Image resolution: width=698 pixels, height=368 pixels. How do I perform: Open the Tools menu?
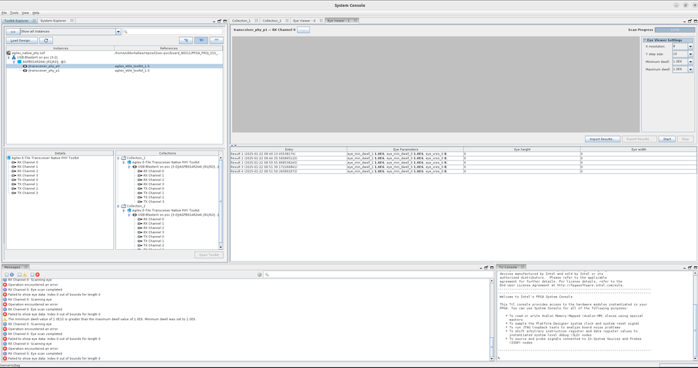click(14, 13)
